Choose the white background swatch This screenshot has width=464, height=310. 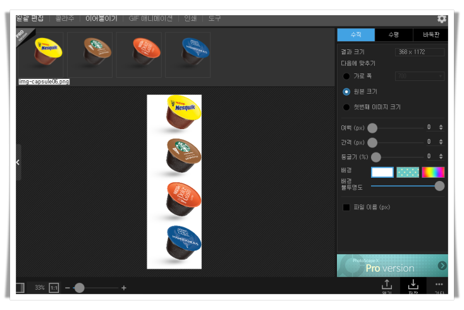pyautogui.click(x=382, y=172)
